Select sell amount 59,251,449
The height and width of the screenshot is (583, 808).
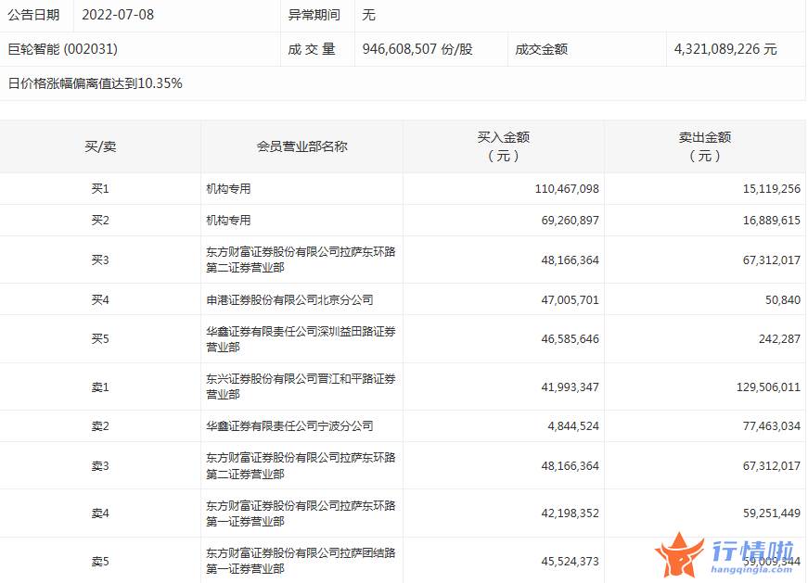[772, 513]
